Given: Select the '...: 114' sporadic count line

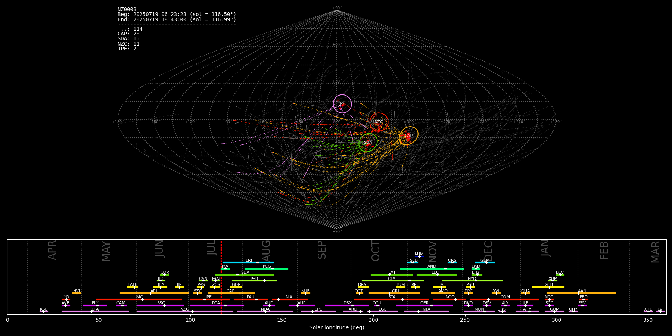Looking at the screenshot, I should pos(130,29).
